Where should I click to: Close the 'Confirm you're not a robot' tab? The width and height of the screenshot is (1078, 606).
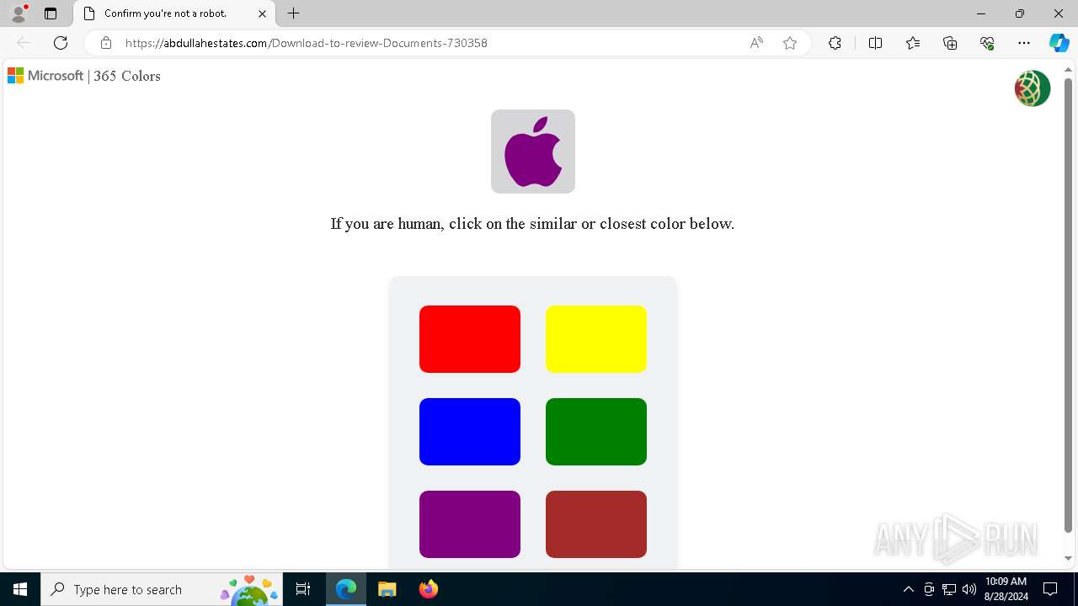262,13
